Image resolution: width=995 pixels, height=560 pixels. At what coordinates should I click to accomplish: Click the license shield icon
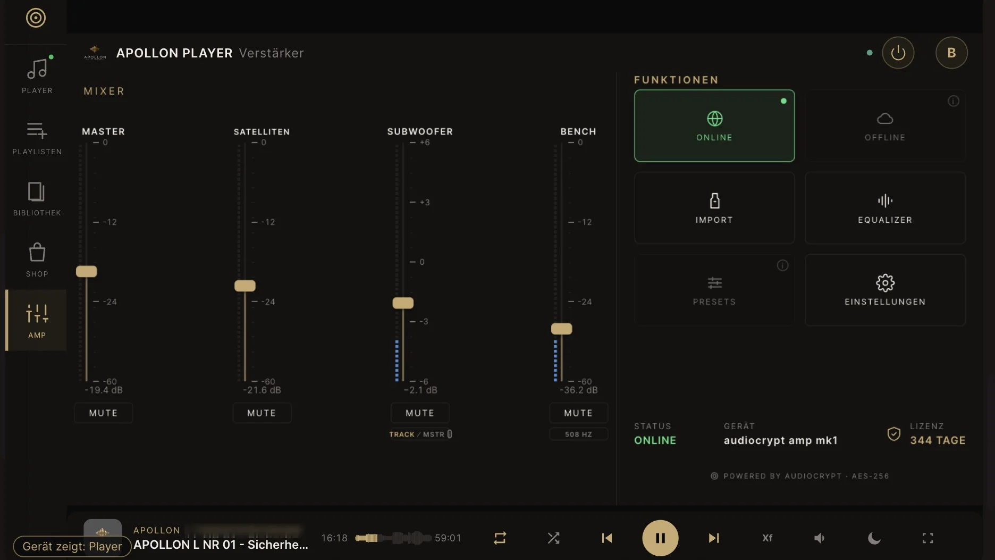[x=894, y=434]
